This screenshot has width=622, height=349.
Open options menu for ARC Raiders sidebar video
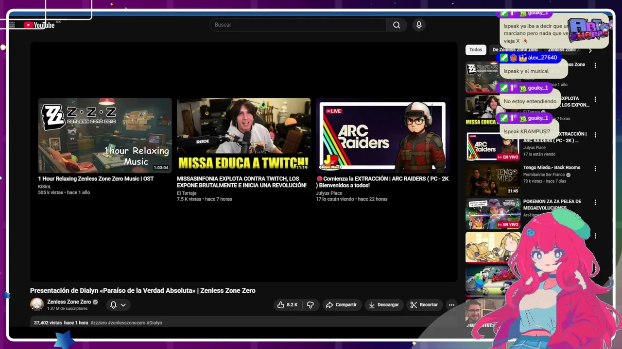pyautogui.click(x=595, y=135)
